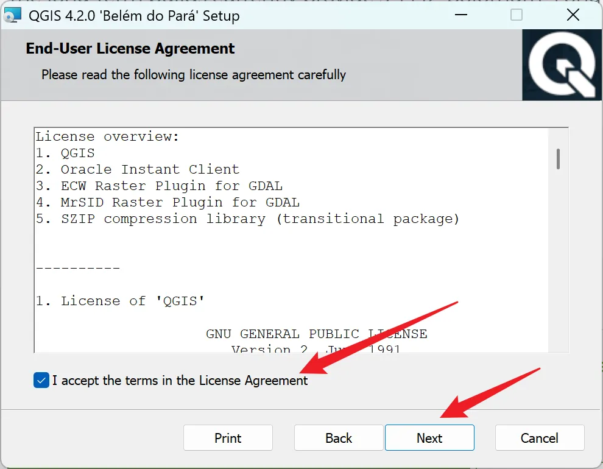
Task: Click the grayed-out maximize window icon
Action: [516, 15]
